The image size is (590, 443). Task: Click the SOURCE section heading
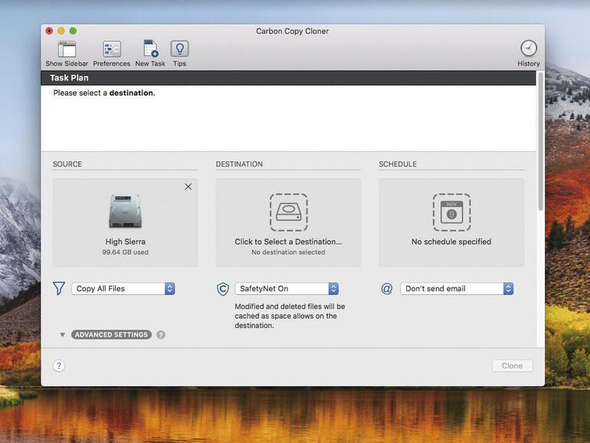tap(67, 164)
